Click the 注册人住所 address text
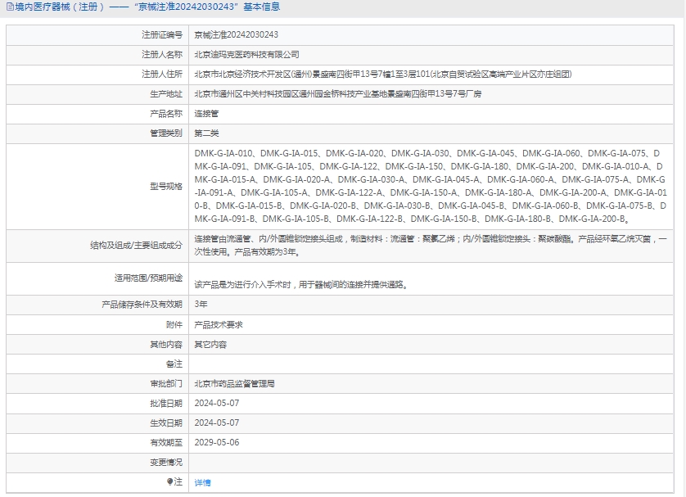This screenshot has width=686, height=497. click(x=382, y=74)
